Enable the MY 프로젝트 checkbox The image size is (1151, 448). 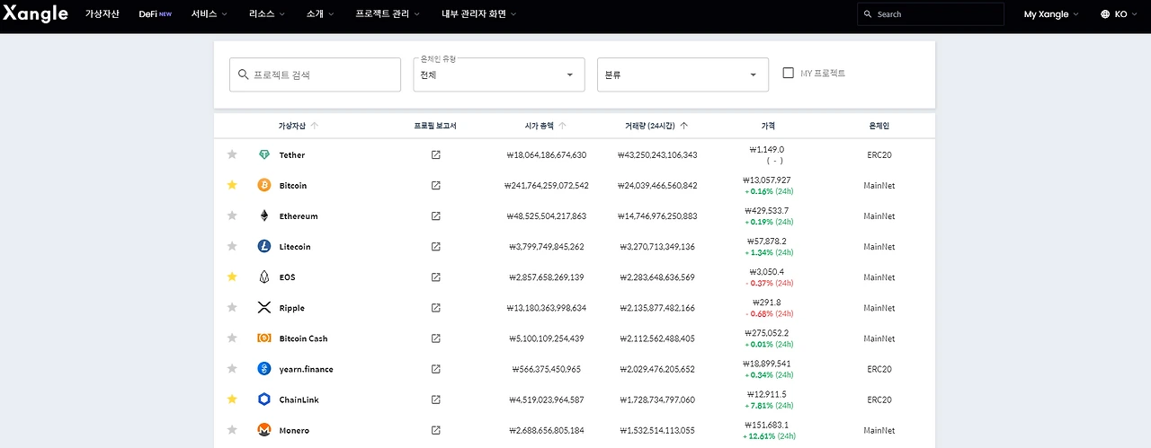pos(789,73)
